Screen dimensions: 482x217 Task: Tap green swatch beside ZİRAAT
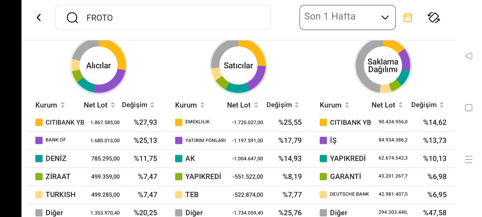coord(39,176)
